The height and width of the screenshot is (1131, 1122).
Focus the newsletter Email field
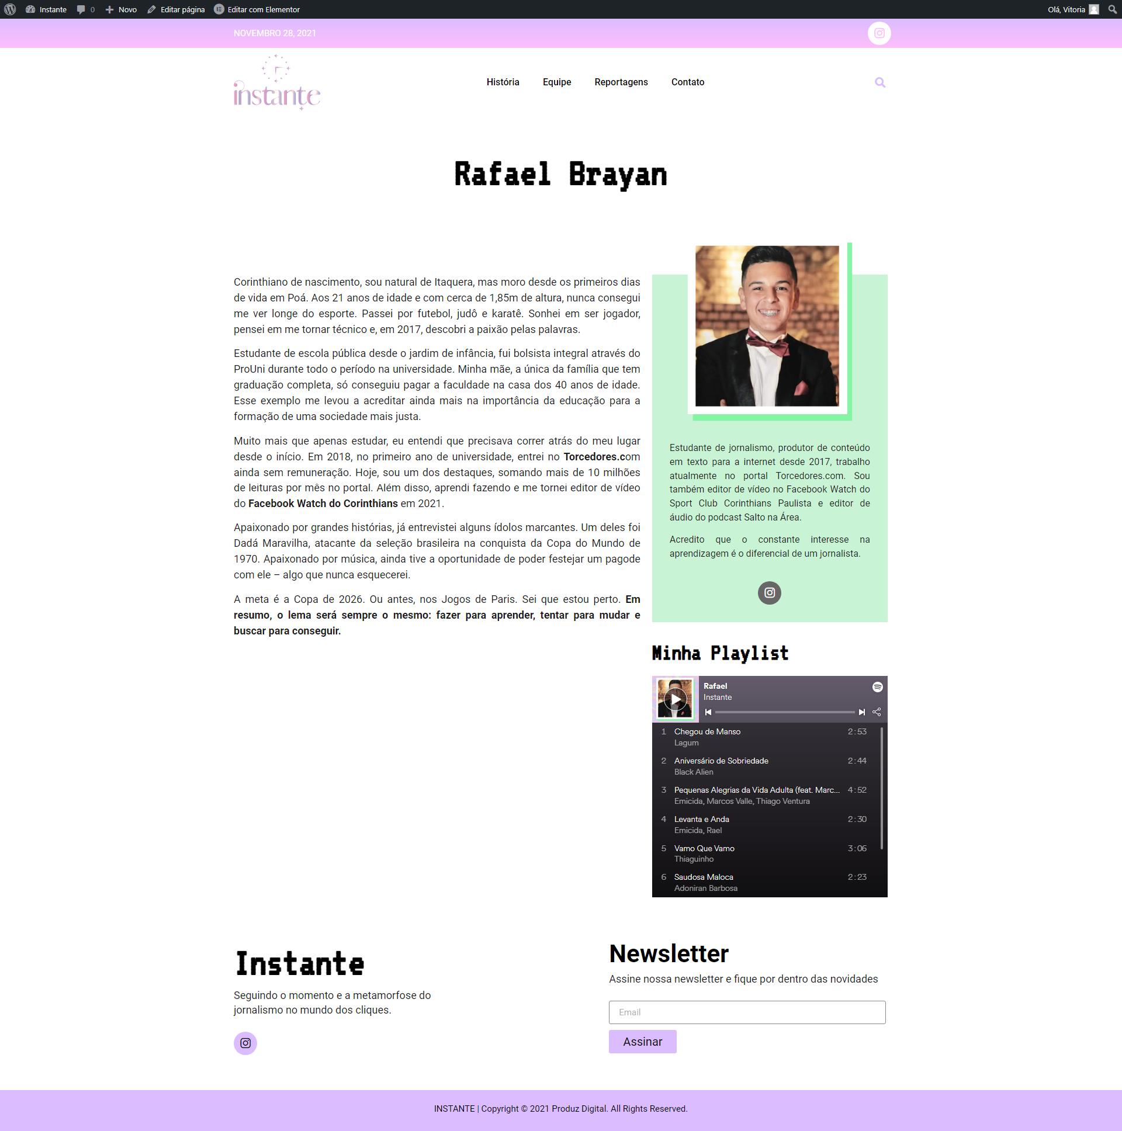[x=747, y=1012]
